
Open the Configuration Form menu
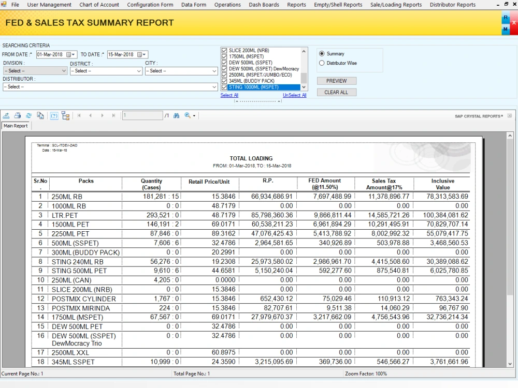[150, 5]
